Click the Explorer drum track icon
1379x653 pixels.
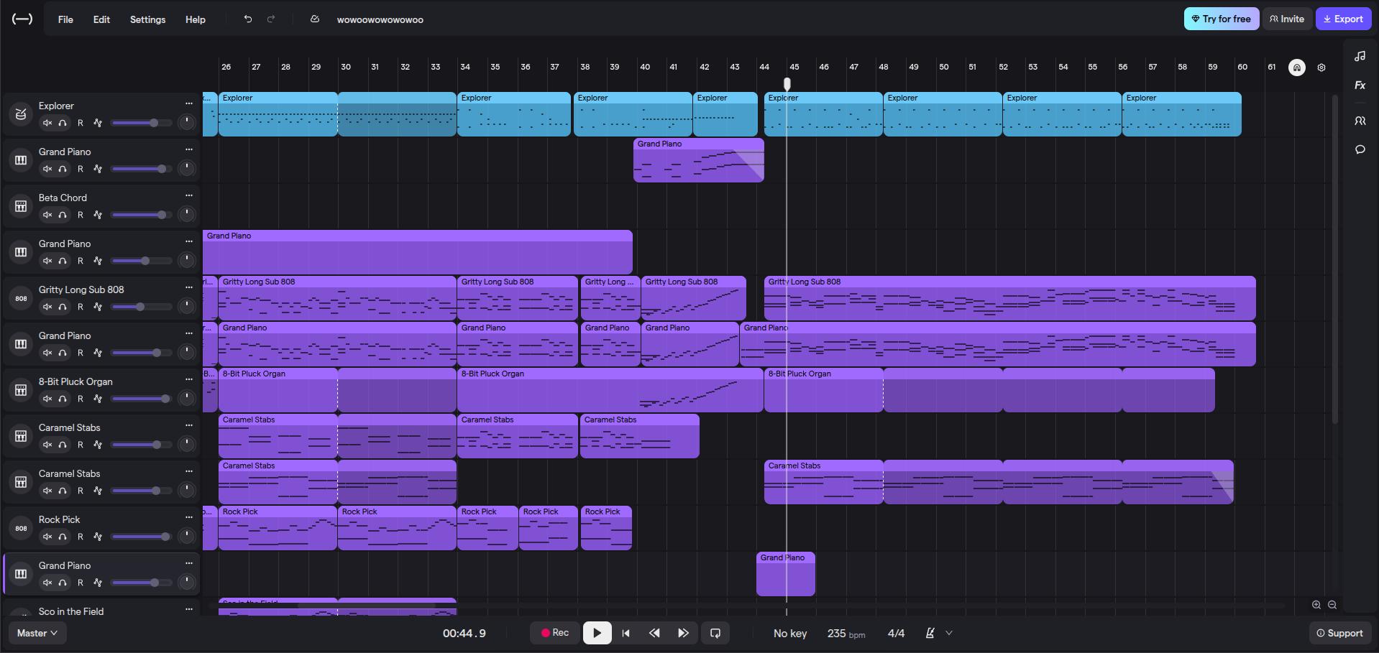click(x=21, y=114)
